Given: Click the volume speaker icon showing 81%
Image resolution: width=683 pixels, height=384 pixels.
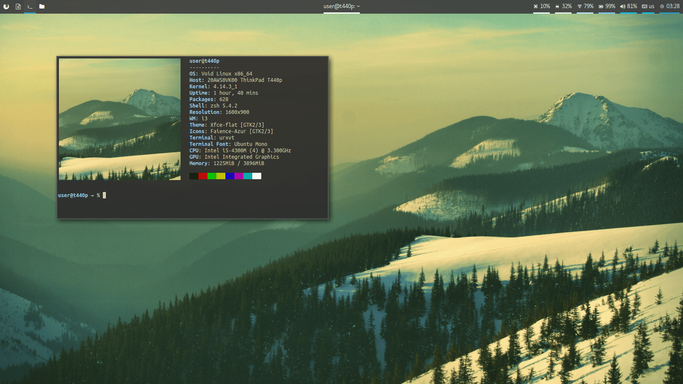Looking at the screenshot, I should click(623, 6).
